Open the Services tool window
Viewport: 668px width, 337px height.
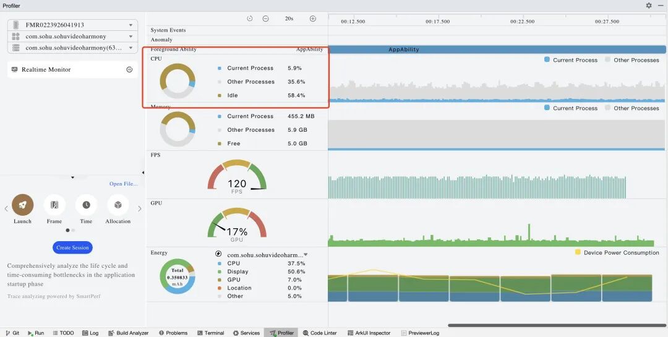tap(247, 333)
